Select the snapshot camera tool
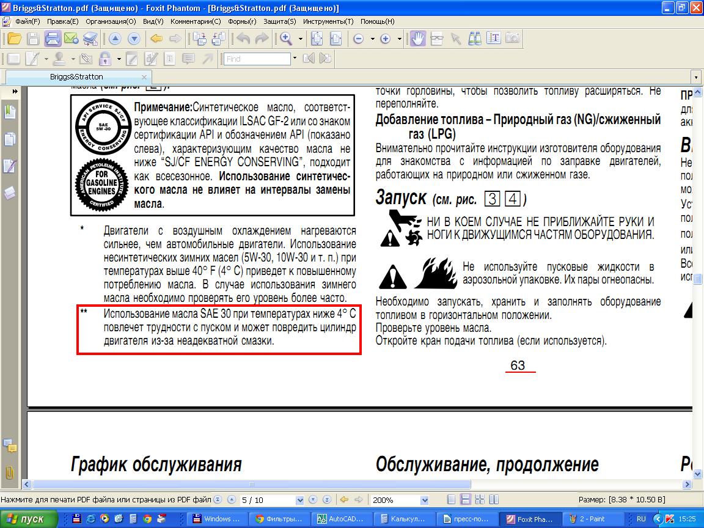Screen dimensions: 704x528 tap(512, 38)
